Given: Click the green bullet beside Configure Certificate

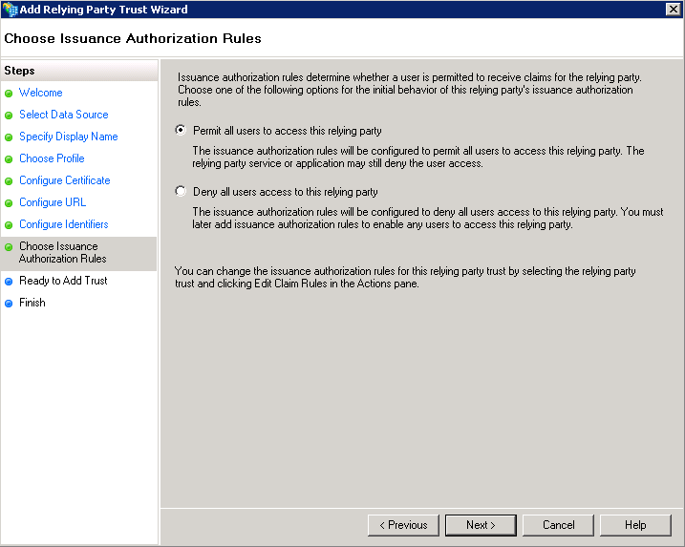Looking at the screenshot, I should coord(9,181).
